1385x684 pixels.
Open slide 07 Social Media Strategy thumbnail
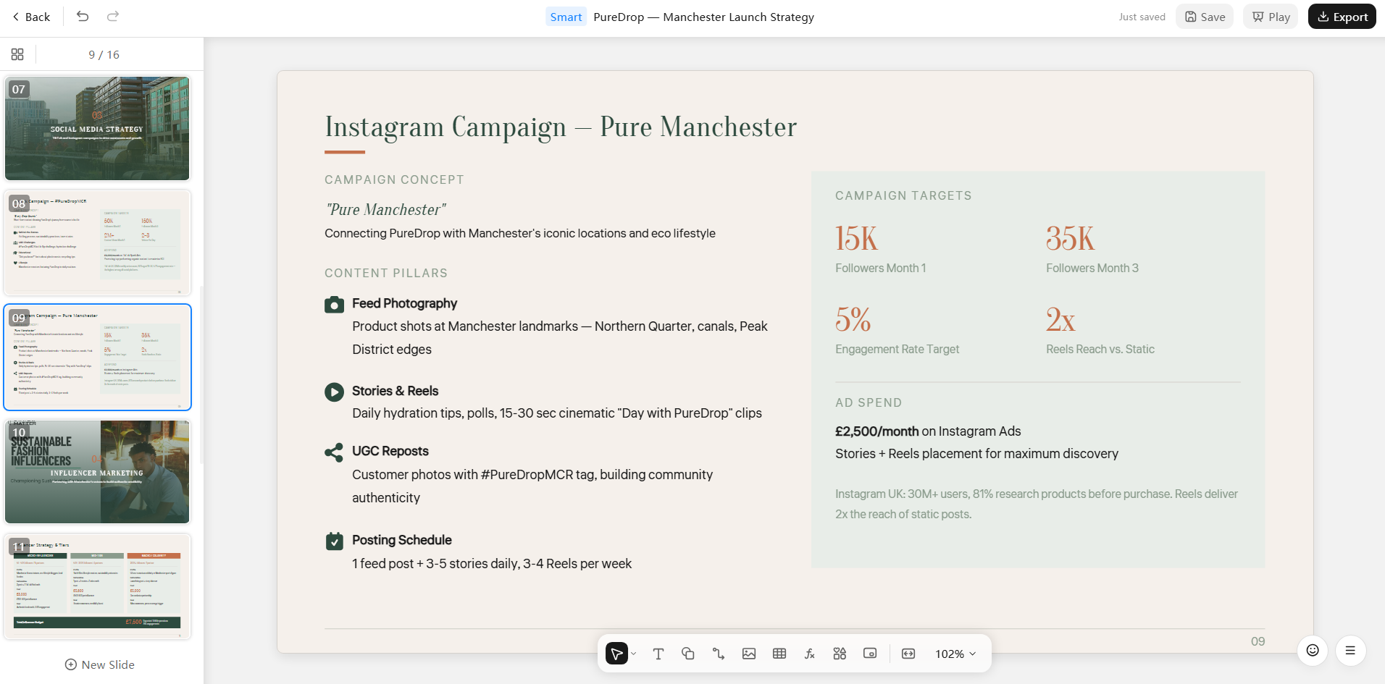click(97, 128)
